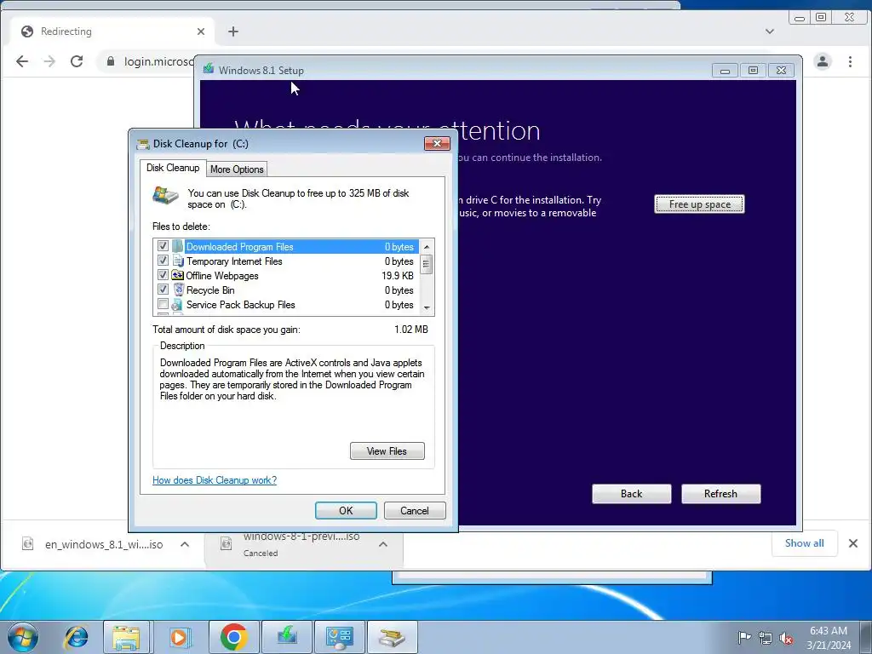
Task: Expand options for en_windows_8.1 download
Action: point(185,544)
